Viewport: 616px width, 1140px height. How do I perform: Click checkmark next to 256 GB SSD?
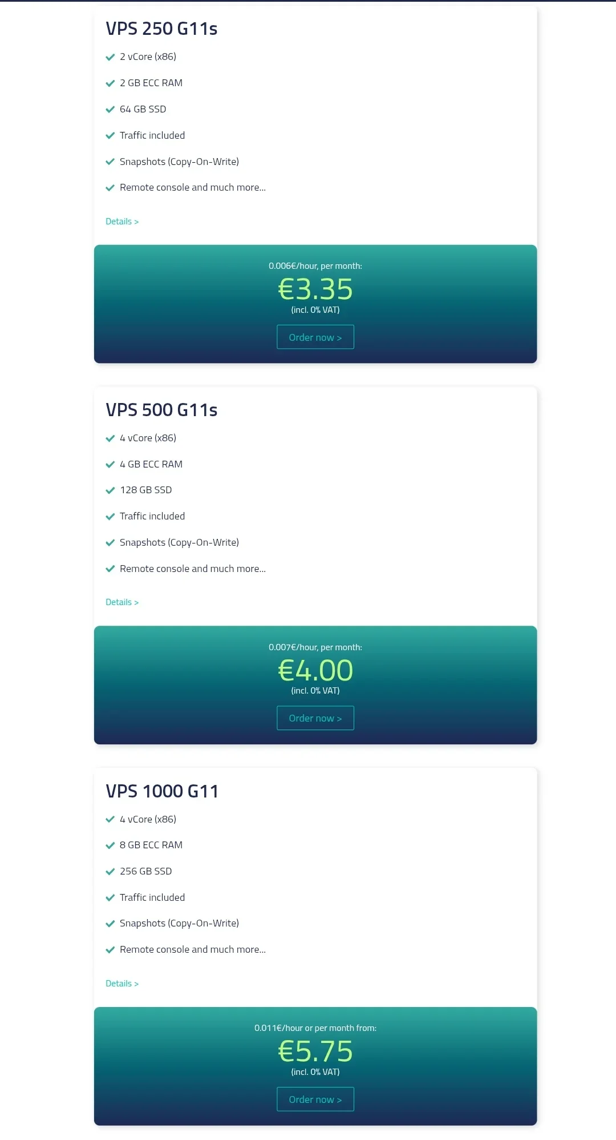point(110,872)
